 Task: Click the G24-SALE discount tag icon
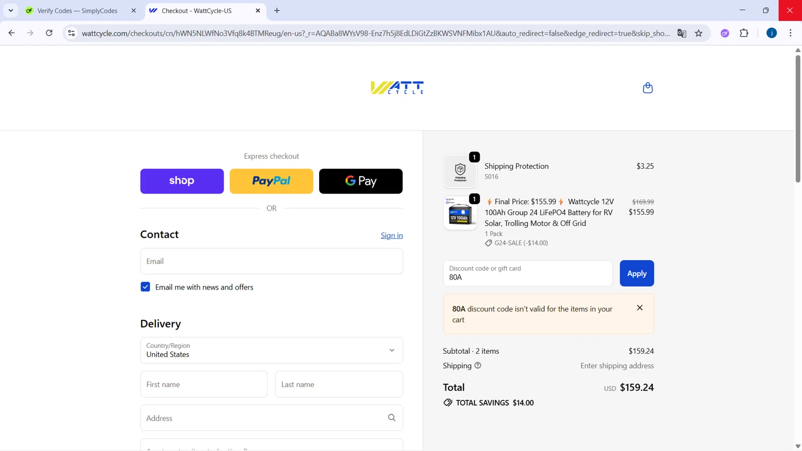(488, 243)
